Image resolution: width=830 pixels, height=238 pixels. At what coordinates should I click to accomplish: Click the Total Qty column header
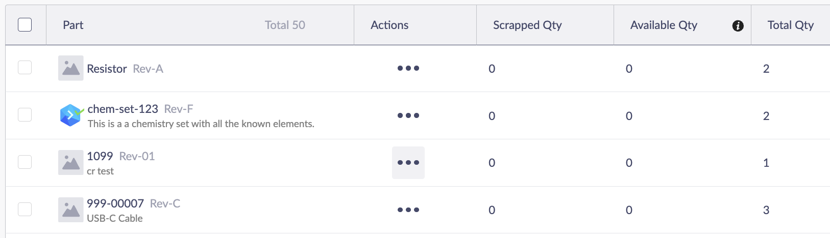click(x=790, y=25)
